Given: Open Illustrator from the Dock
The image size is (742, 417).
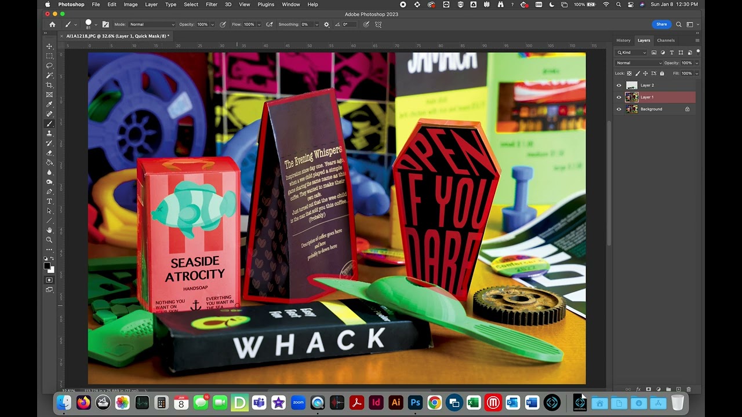Looking at the screenshot, I should click(396, 402).
